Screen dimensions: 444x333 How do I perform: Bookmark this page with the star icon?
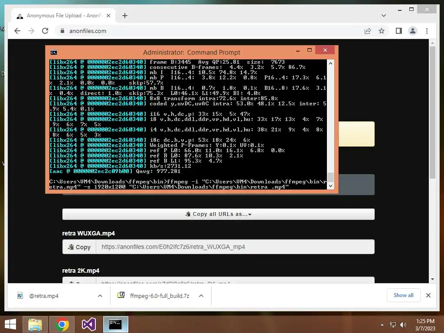click(382, 31)
